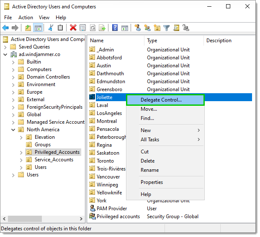Viewport: 260px width, 237px height.
Task: Click the Cut scissors toolbar icon
Action: tap(51, 28)
